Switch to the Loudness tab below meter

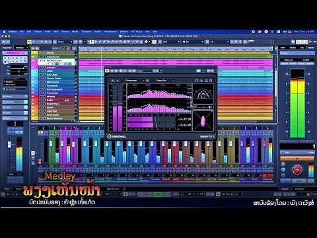300,189
